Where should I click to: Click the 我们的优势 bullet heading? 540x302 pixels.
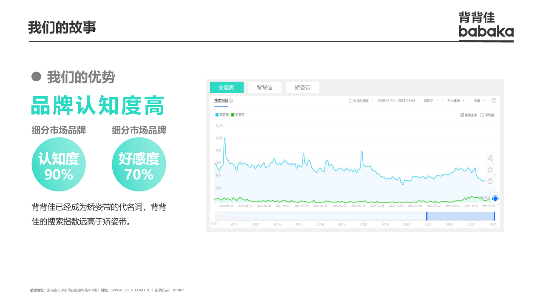(x=81, y=77)
